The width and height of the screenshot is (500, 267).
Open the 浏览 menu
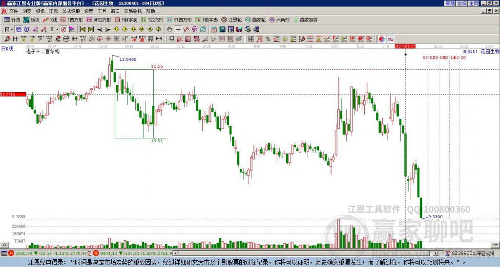(x=27, y=11)
